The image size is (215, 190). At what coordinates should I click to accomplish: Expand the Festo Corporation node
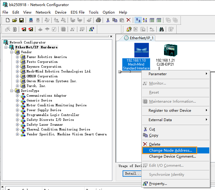point(17,62)
